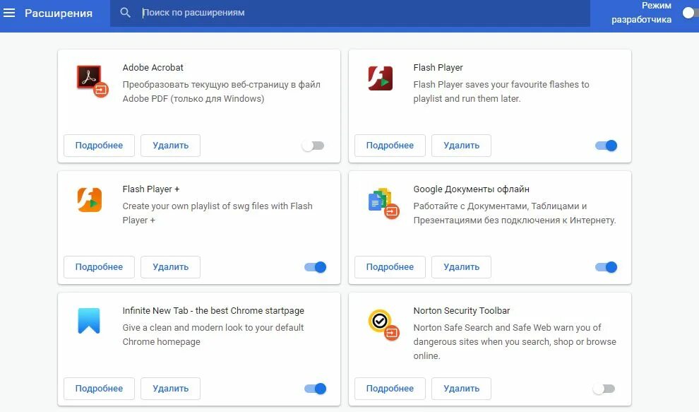699x412 pixels.
Task: Click the Flash Player extension icon
Action: [x=381, y=78]
